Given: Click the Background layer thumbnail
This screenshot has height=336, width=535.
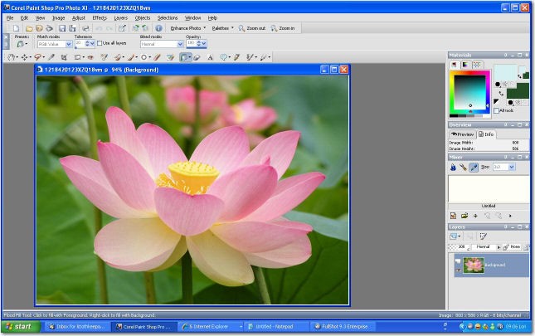Looking at the screenshot, I should coord(474,265).
